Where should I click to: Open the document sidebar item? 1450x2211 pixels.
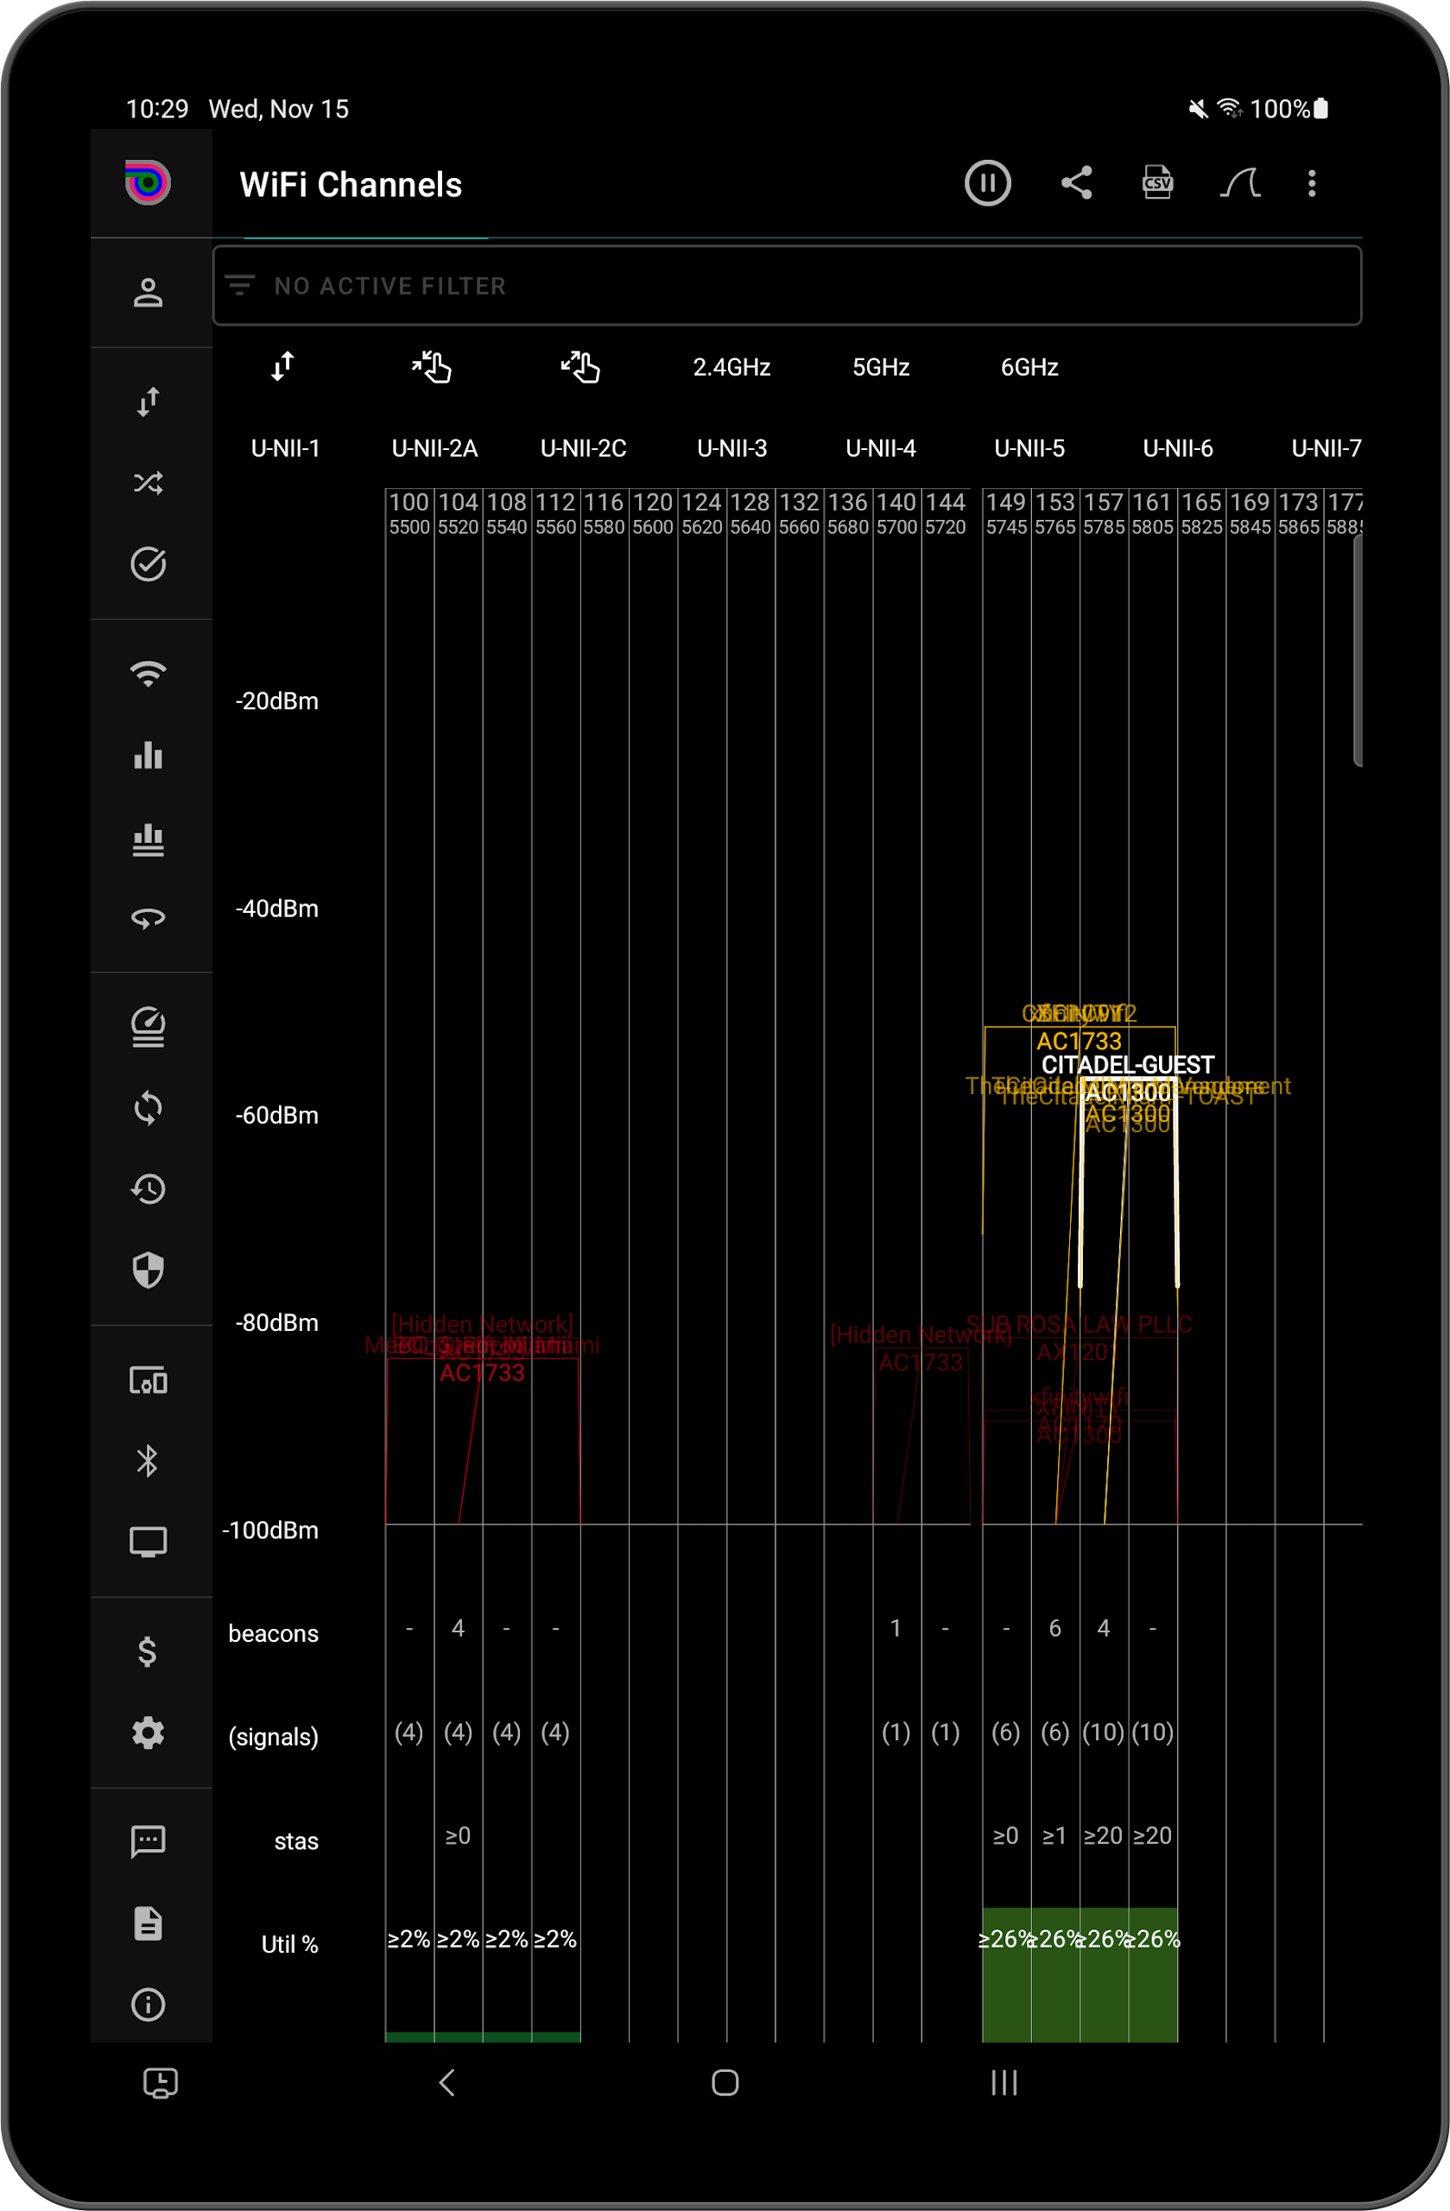pyautogui.click(x=148, y=1923)
